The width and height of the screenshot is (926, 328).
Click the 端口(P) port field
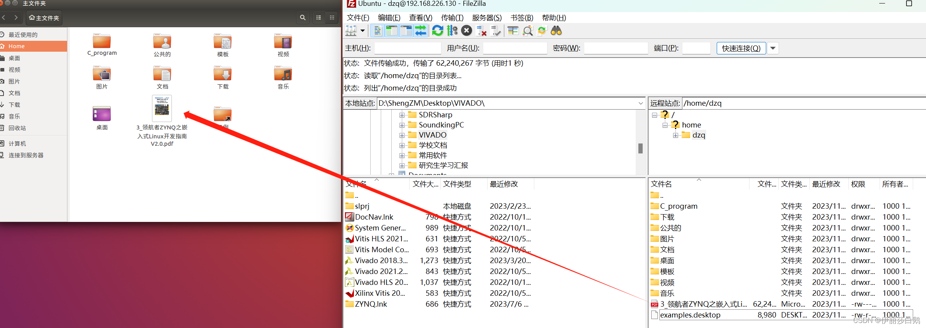click(696, 48)
